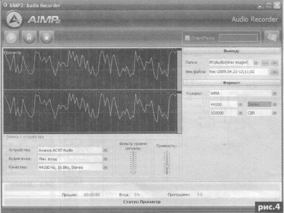The width and height of the screenshot is (284, 213).
Task: Click the arrow button next to the file name
Action: (x=275, y=72)
